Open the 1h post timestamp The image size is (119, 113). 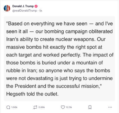click(41, 11)
